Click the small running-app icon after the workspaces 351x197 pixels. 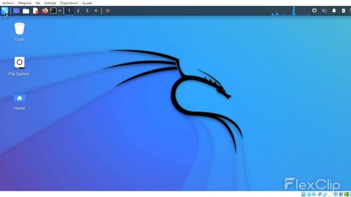107,10
